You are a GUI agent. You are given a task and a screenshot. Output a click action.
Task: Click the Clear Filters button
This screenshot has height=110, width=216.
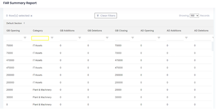pos(106,16)
